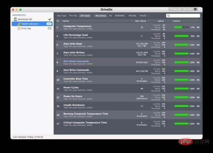
Task: Click Power Cycles raw value 84
Action: tap(142, 89)
